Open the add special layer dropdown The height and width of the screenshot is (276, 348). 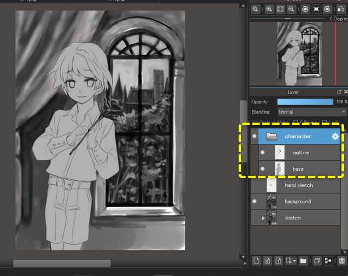pyautogui.click(x=291, y=261)
